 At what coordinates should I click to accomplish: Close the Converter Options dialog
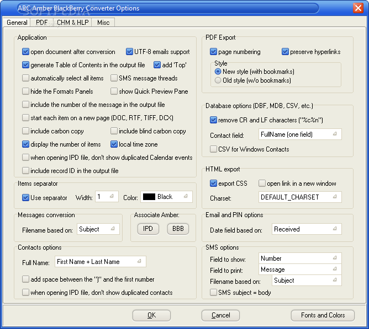tap(358, 8)
